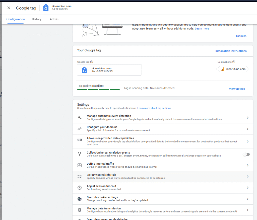257x220 pixels.
Task: Click 'Tag is sending data. No issues detected.' text
Action: 150,88
